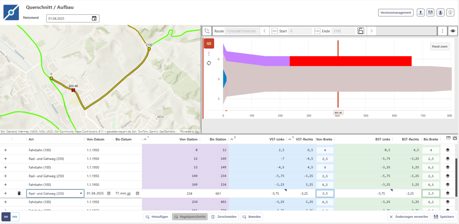Open the calendar picker for Netzstand date
Viewport: 459px width, 224px height.
point(94,18)
